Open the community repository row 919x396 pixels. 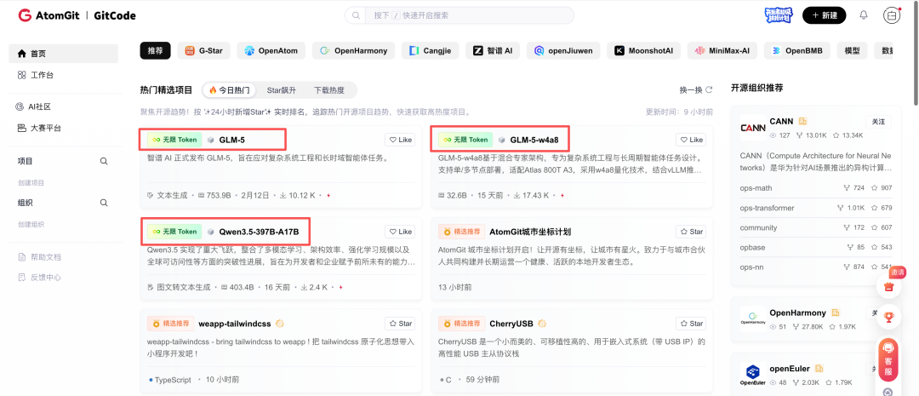(x=816, y=227)
